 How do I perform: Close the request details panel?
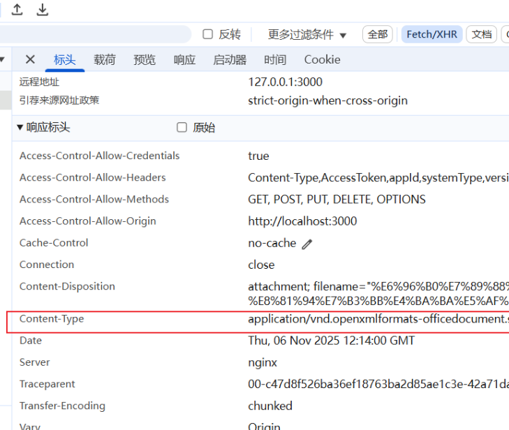[x=30, y=59]
